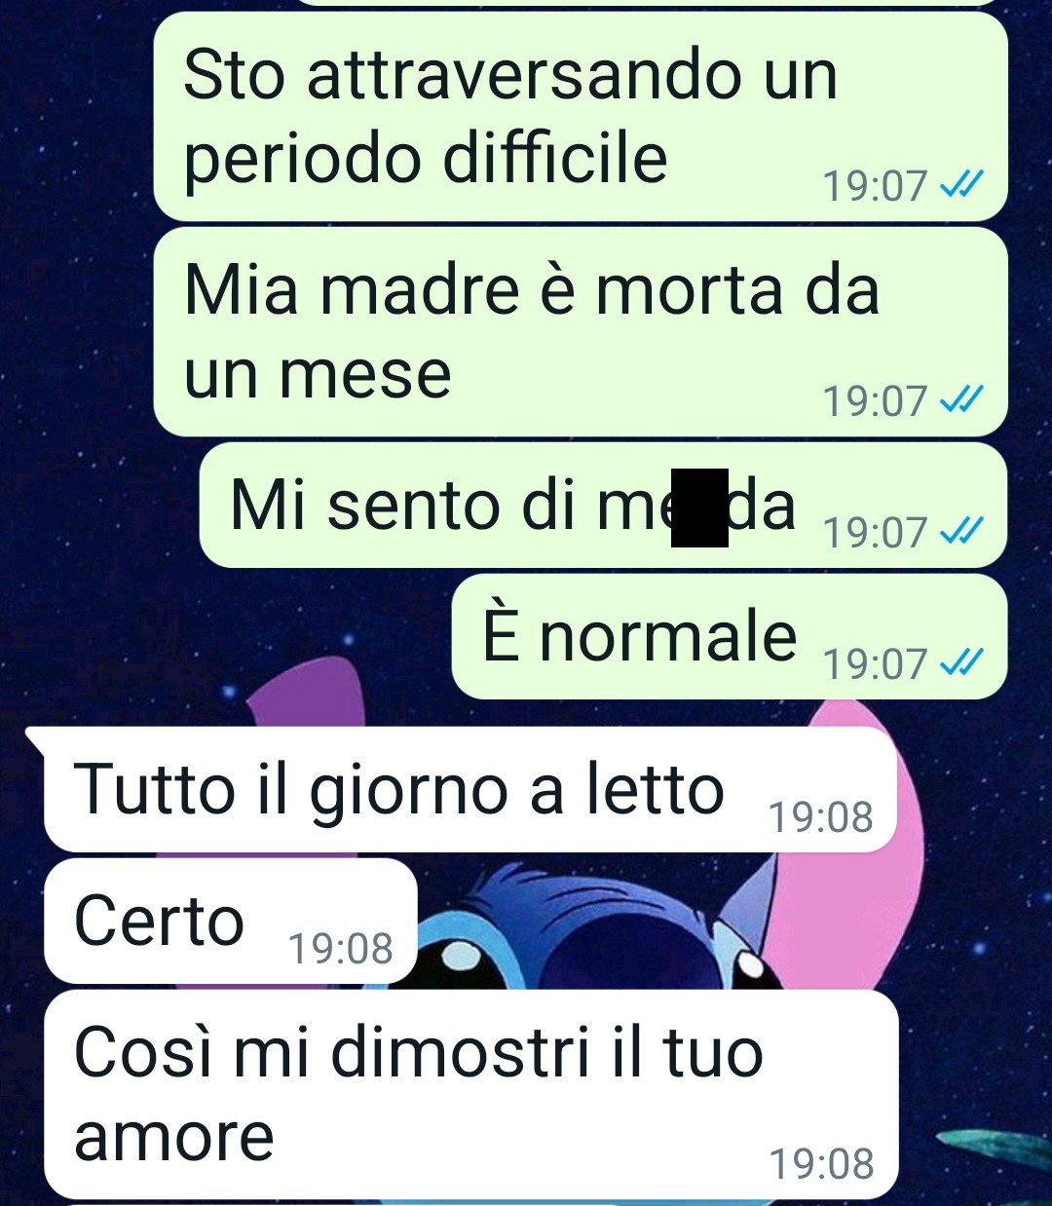The width and height of the screenshot is (1052, 1206).
Task: Click 19:07 timestamp on 'Mia madre' message
Action: tap(876, 400)
